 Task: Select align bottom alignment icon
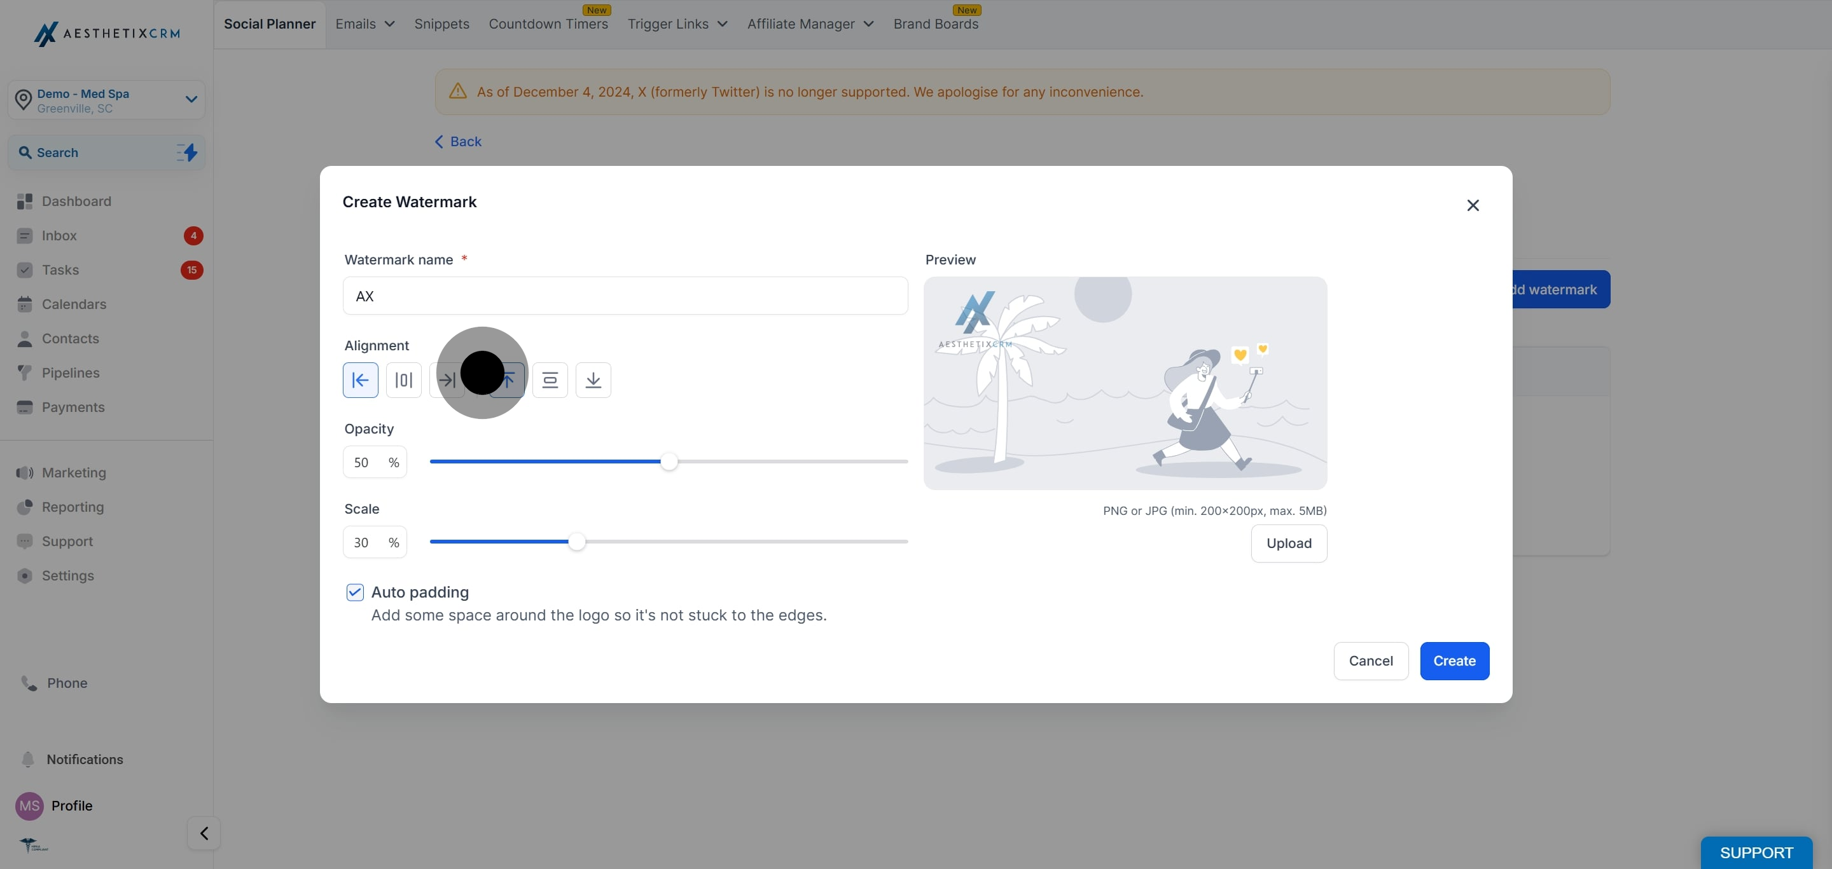point(593,380)
